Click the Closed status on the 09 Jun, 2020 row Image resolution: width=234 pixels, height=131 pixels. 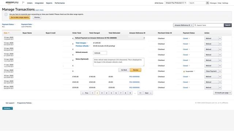(185, 88)
